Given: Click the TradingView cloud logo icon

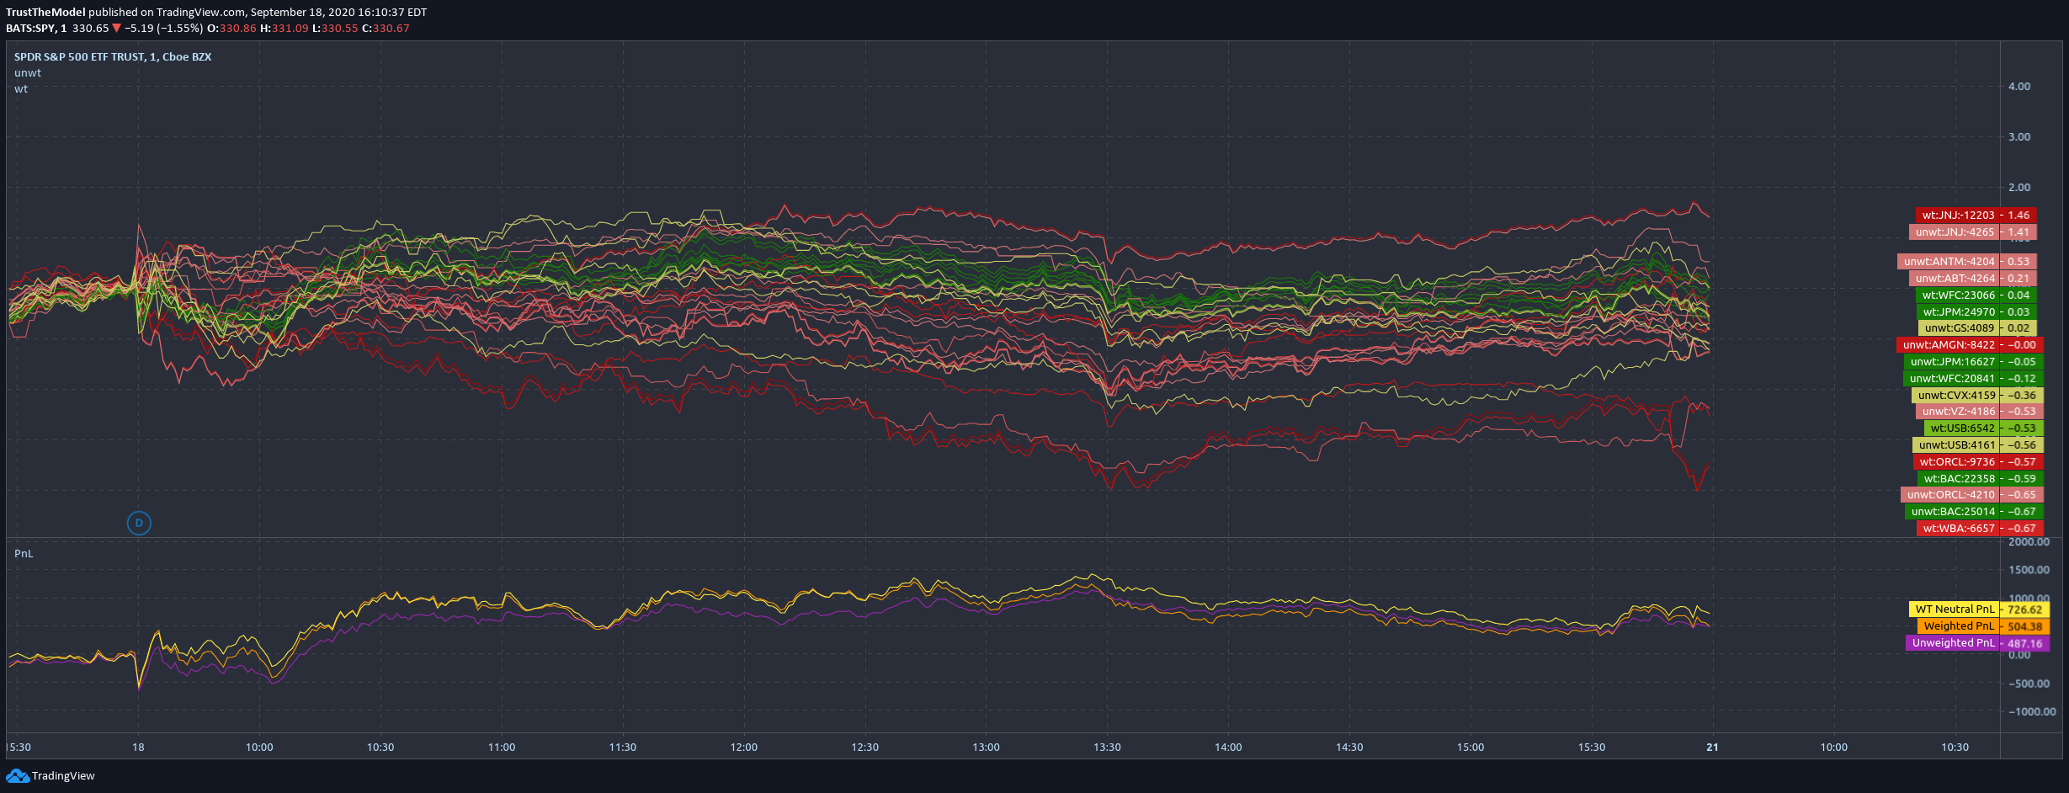Looking at the screenshot, I should pyautogui.click(x=17, y=775).
